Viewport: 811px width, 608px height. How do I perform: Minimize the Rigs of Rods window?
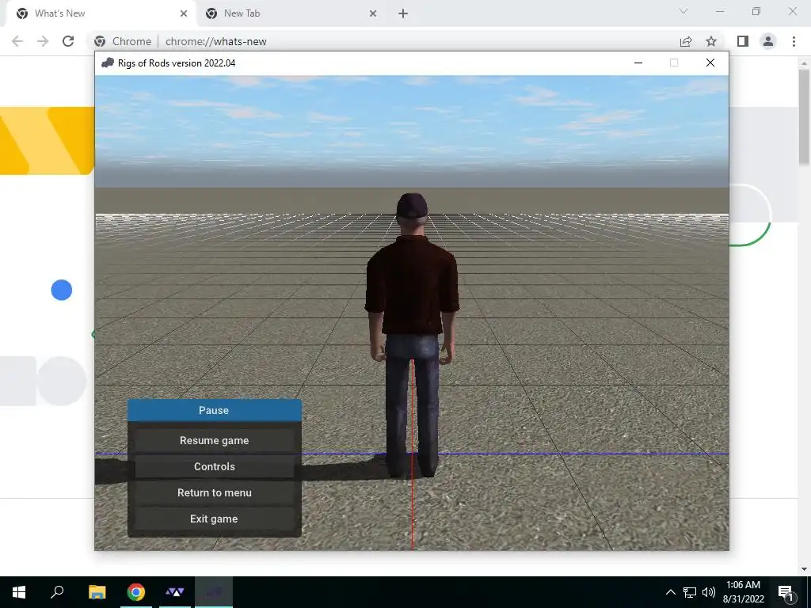pos(638,63)
